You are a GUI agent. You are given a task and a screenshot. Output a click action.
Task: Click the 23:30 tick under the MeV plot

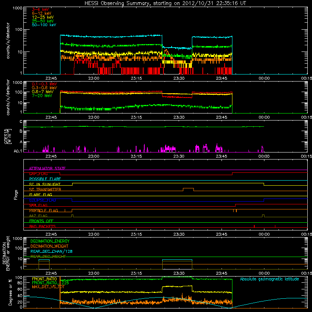(179, 117)
